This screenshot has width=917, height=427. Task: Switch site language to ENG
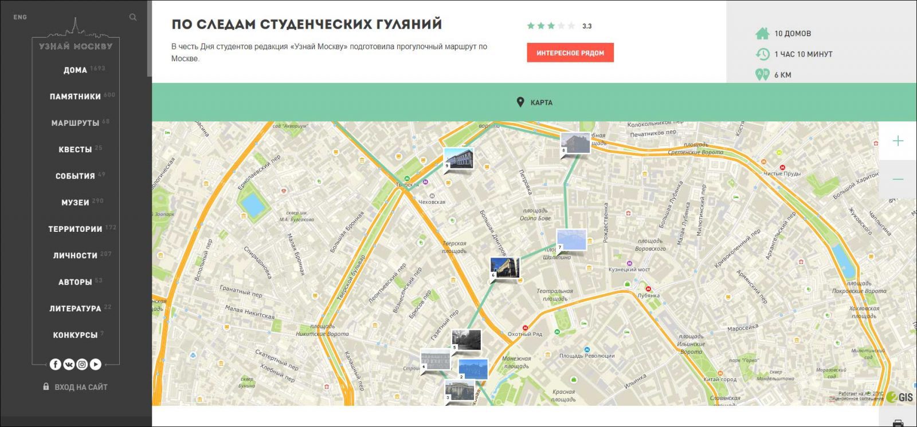(x=20, y=17)
